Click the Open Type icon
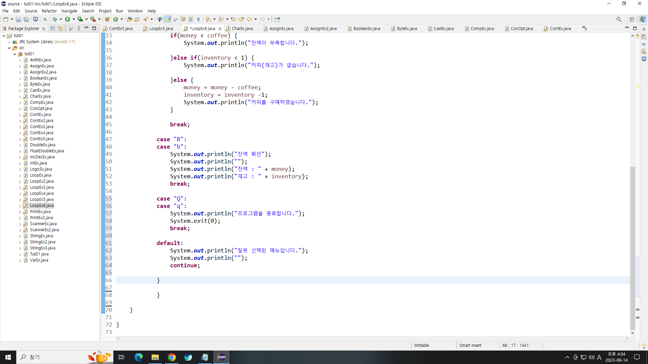 pyautogui.click(x=129, y=19)
